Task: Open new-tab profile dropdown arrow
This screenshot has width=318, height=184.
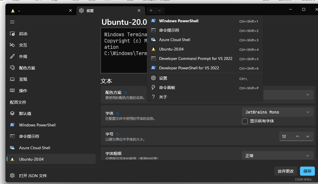Action: coord(159,11)
